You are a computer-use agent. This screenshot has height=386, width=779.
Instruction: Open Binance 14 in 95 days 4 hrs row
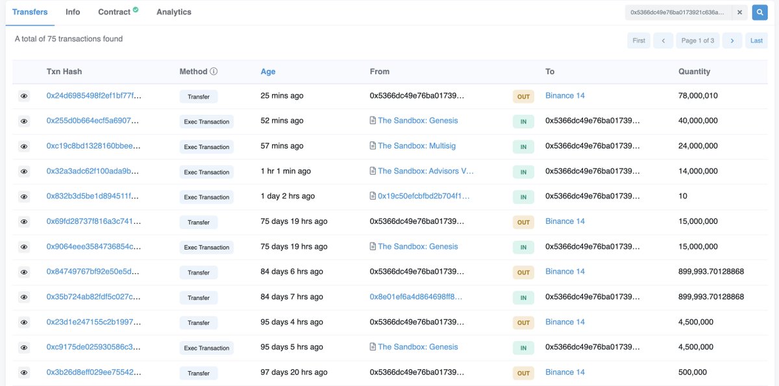pos(565,322)
